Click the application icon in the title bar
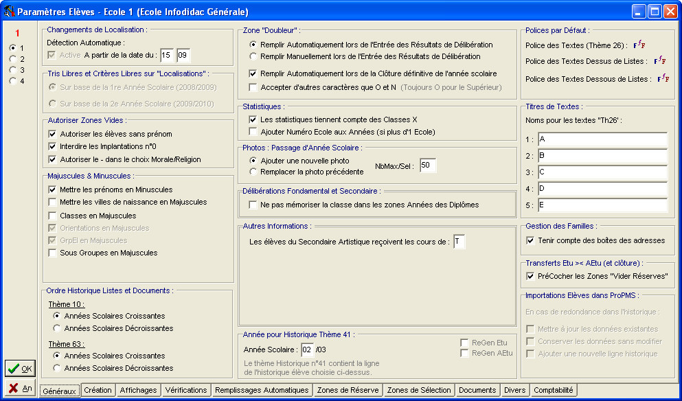The width and height of the screenshot is (682, 401). point(9,11)
